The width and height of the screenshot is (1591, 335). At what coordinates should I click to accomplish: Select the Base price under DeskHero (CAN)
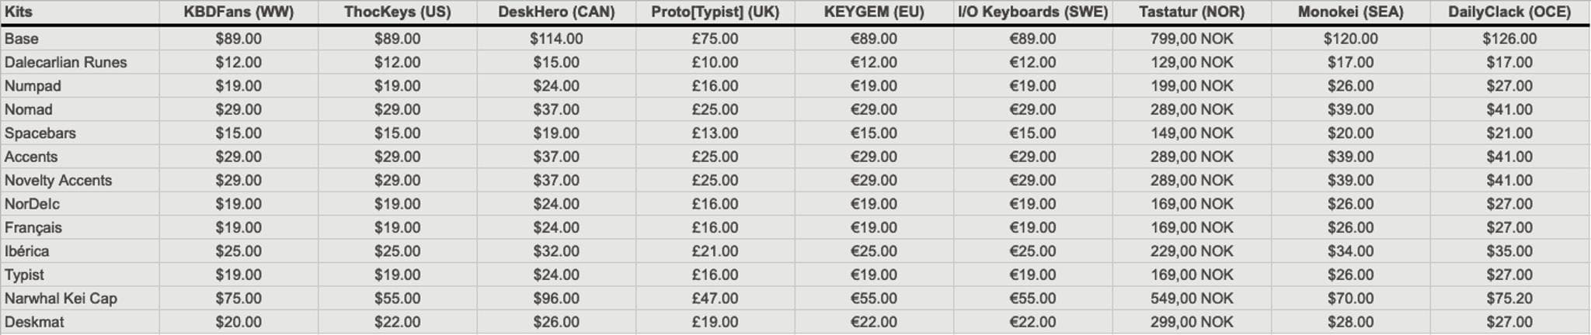tap(556, 39)
